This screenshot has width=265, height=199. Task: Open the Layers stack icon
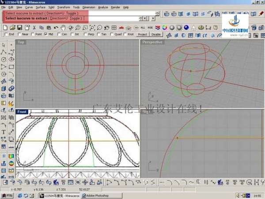tap(157, 27)
